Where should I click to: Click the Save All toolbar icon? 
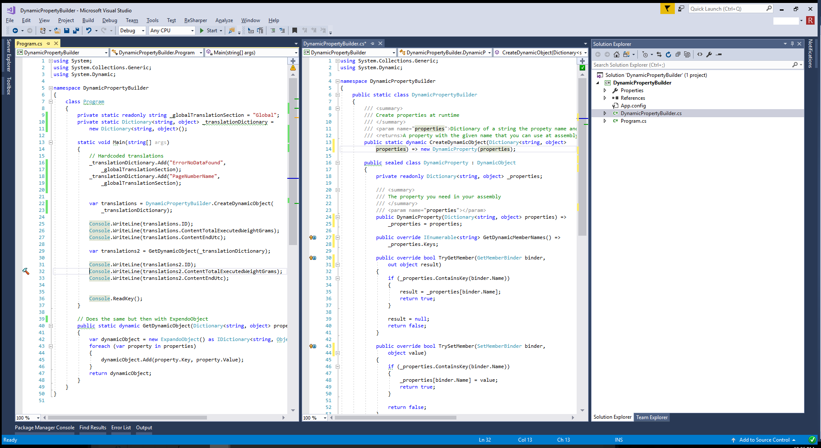(x=76, y=31)
